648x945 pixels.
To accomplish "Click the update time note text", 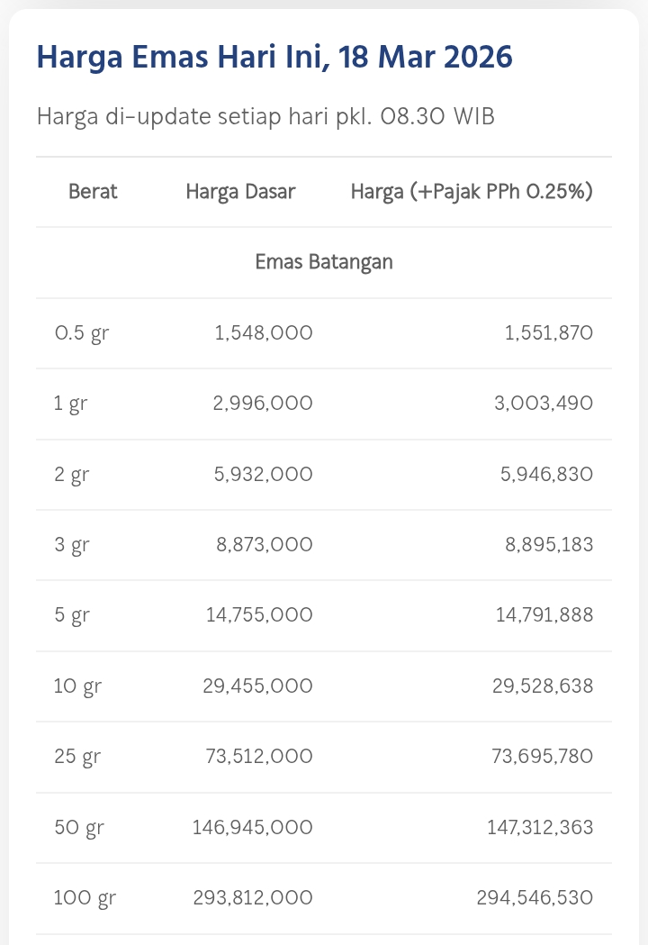I will (x=265, y=117).
